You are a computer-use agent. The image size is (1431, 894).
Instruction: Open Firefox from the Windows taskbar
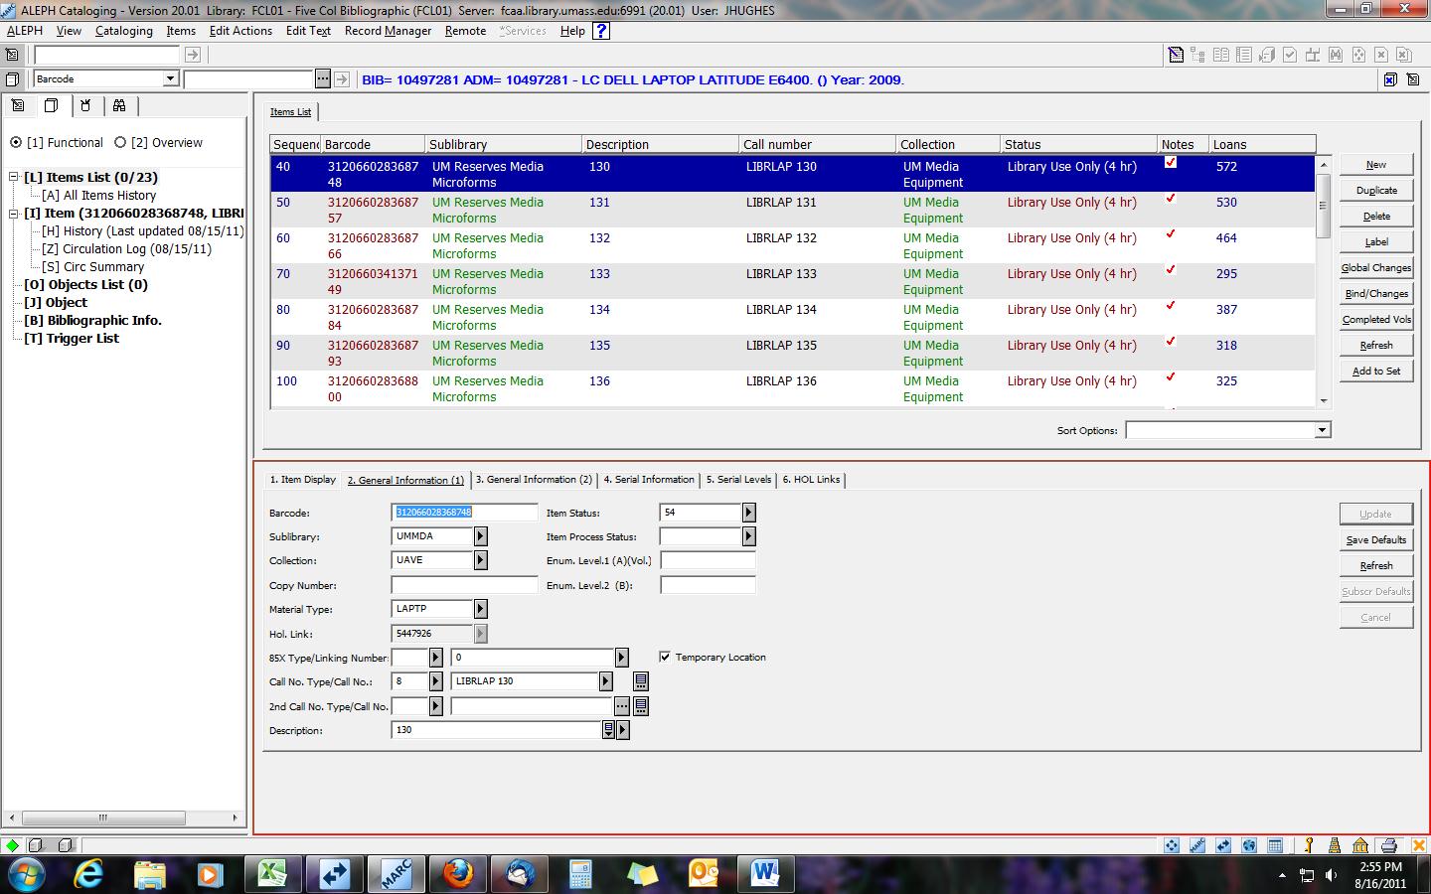point(458,874)
